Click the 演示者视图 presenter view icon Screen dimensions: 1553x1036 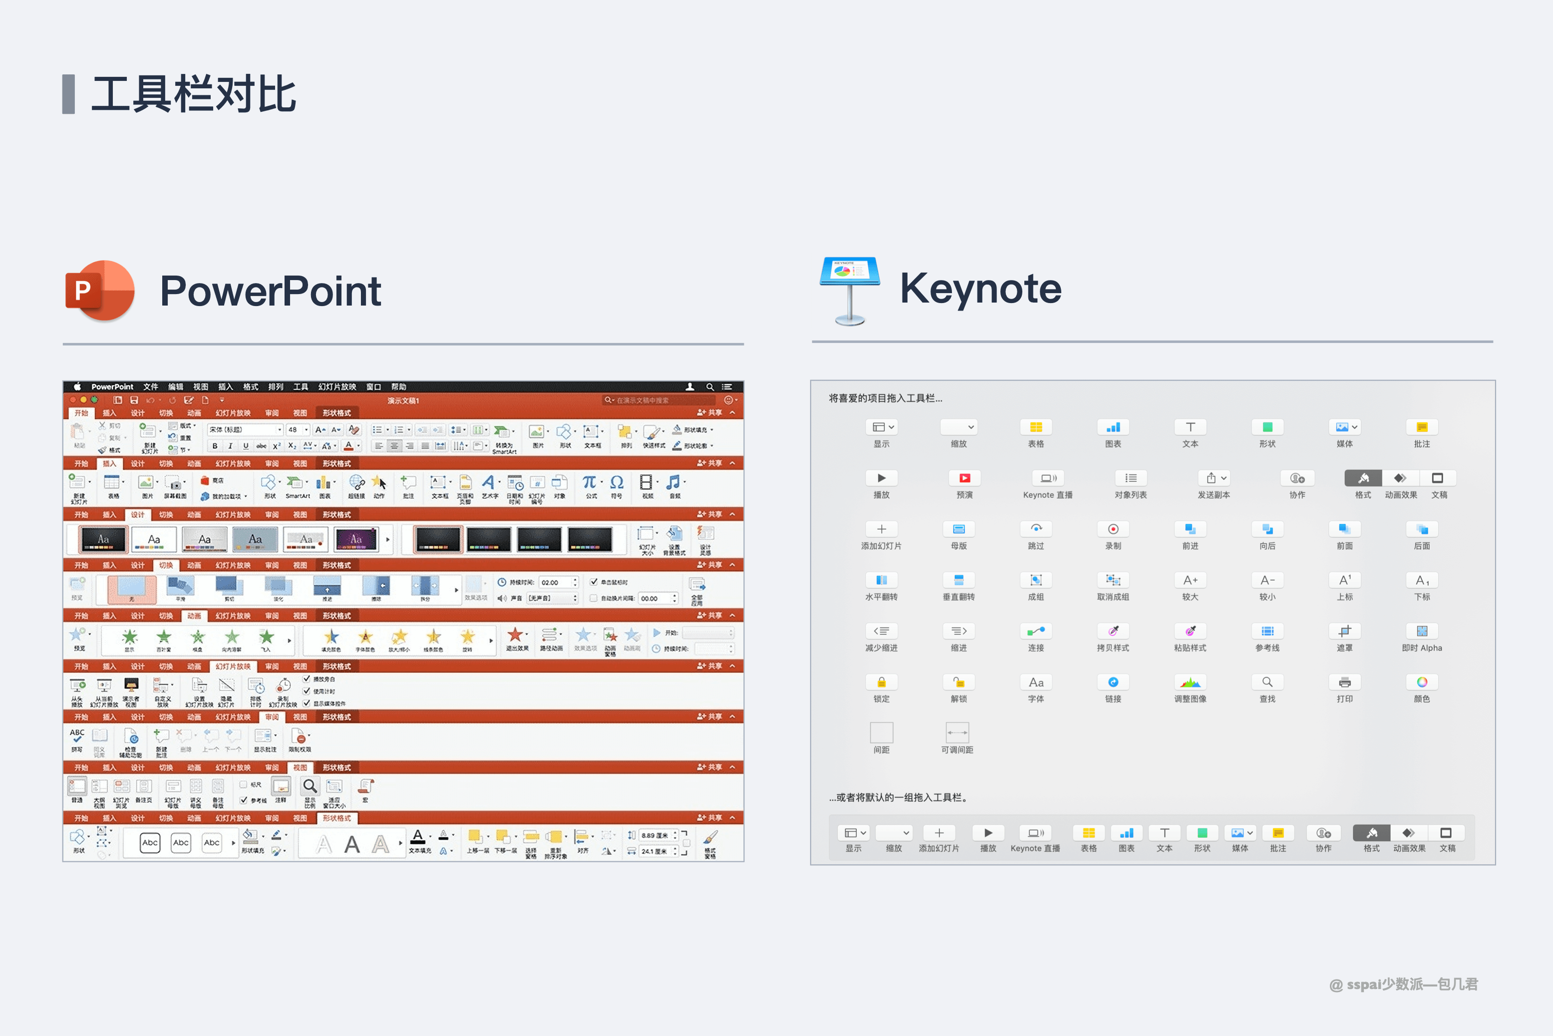coord(131,685)
